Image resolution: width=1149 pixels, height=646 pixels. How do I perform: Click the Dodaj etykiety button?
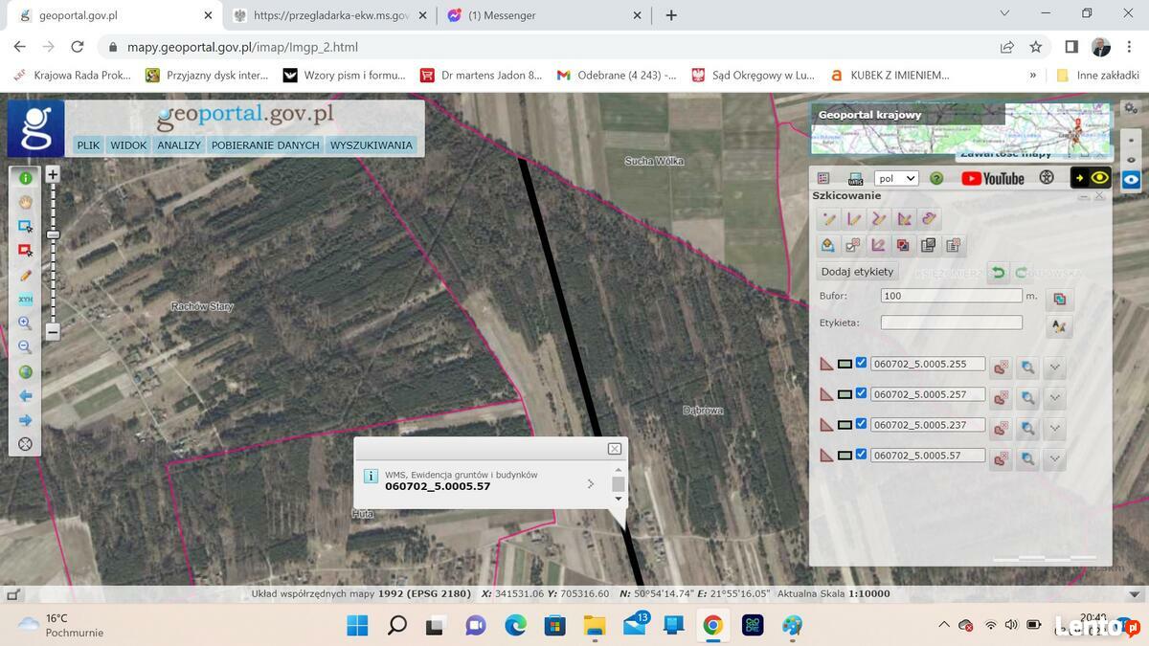(857, 272)
